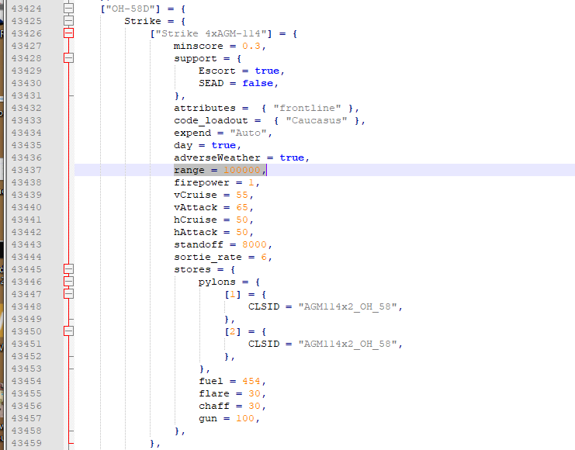
Task: Collapse the pylon [1] fold at 43447
Action: click(x=68, y=294)
